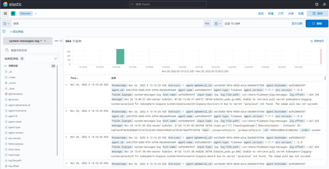This screenshot has width=329, height=169.
Task: Click the Inspect menu item in the top bar
Action: tap(301, 13)
